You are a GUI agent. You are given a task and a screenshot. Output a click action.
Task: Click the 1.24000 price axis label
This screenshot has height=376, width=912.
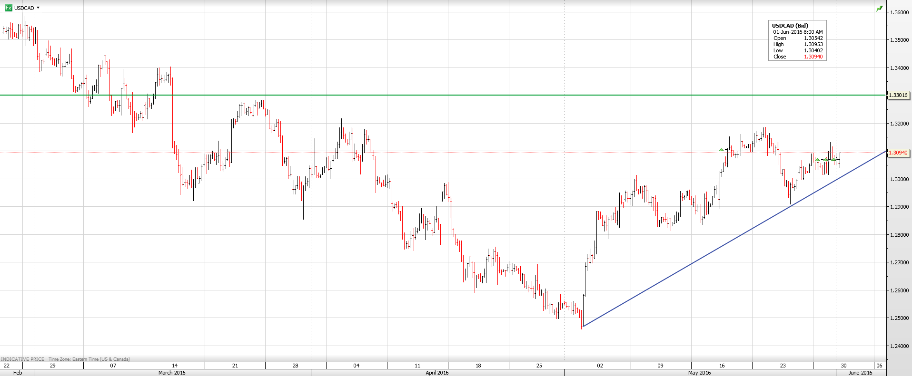click(899, 346)
